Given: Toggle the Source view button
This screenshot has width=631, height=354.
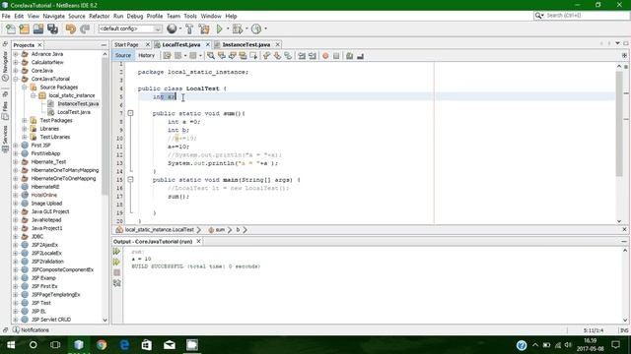Looking at the screenshot, I should [122, 56].
